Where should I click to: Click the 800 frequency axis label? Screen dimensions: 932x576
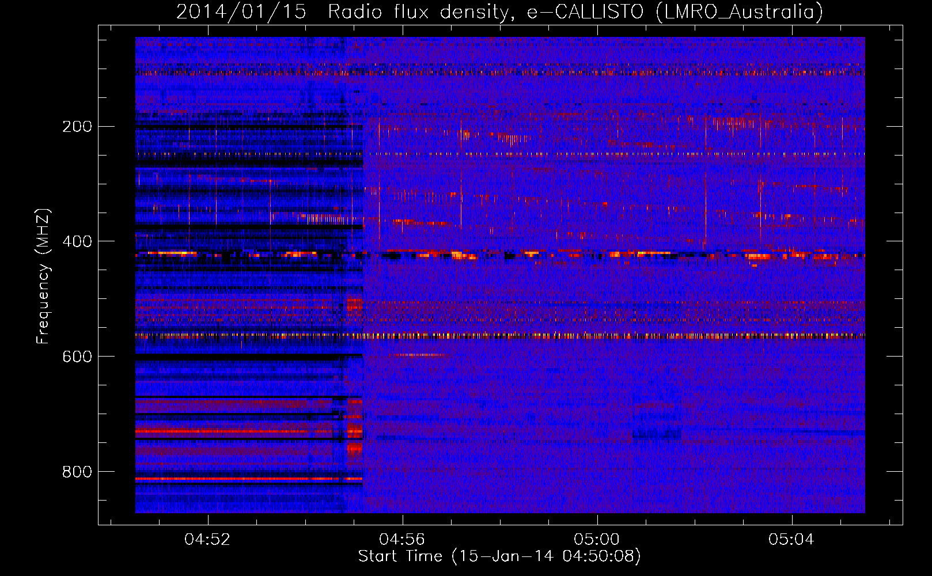[77, 472]
